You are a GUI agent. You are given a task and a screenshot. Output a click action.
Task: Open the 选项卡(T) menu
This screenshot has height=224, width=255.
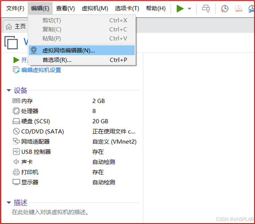pyautogui.click(x=127, y=8)
